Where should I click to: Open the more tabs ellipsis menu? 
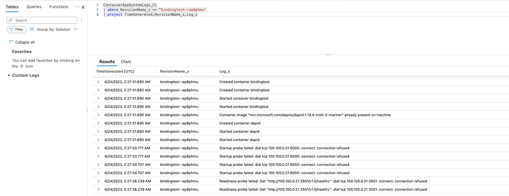(77, 7)
